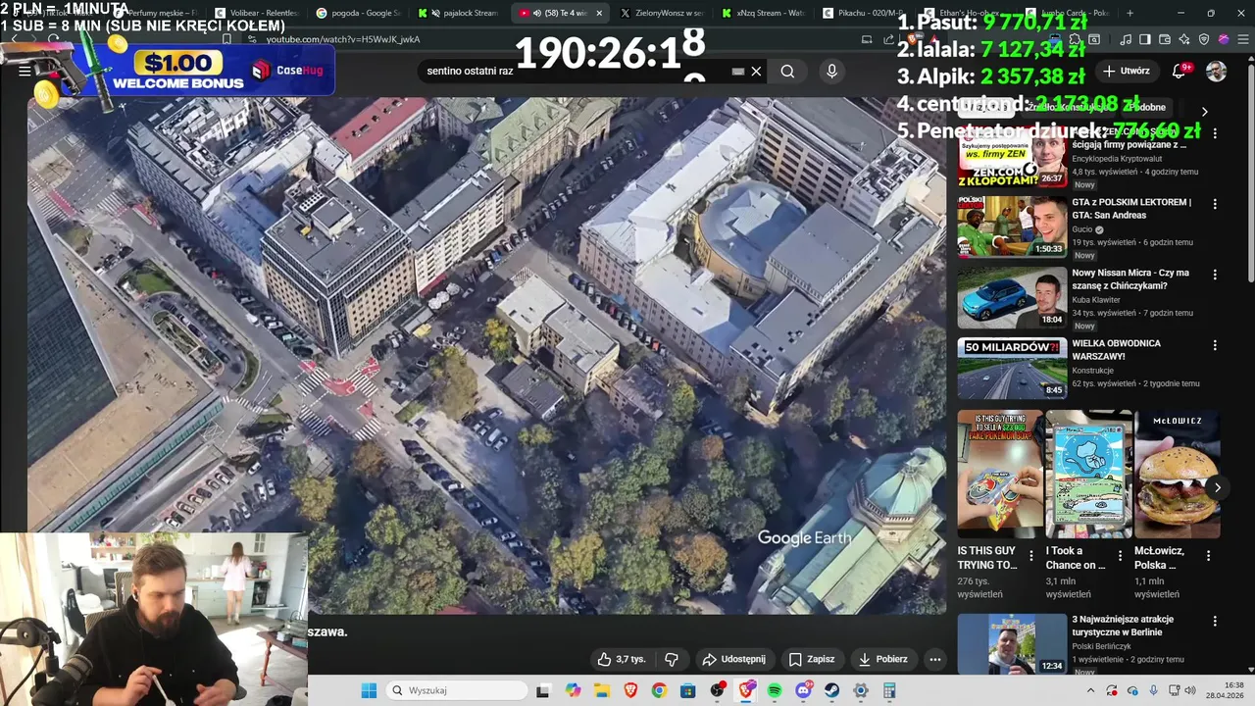This screenshot has height=706, width=1255.
Task: Open Settings gear on the taskbar
Action: pos(861,690)
